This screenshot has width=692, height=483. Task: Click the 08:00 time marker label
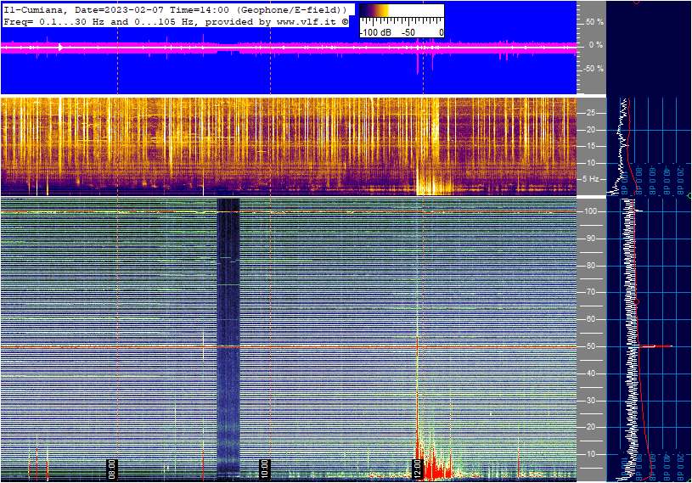point(111,469)
